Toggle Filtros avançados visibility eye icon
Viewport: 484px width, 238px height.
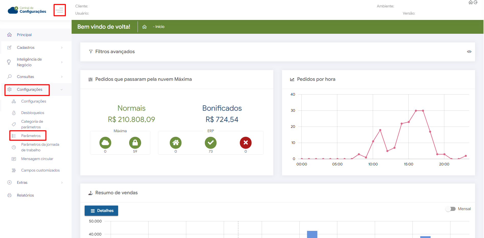click(469, 52)
